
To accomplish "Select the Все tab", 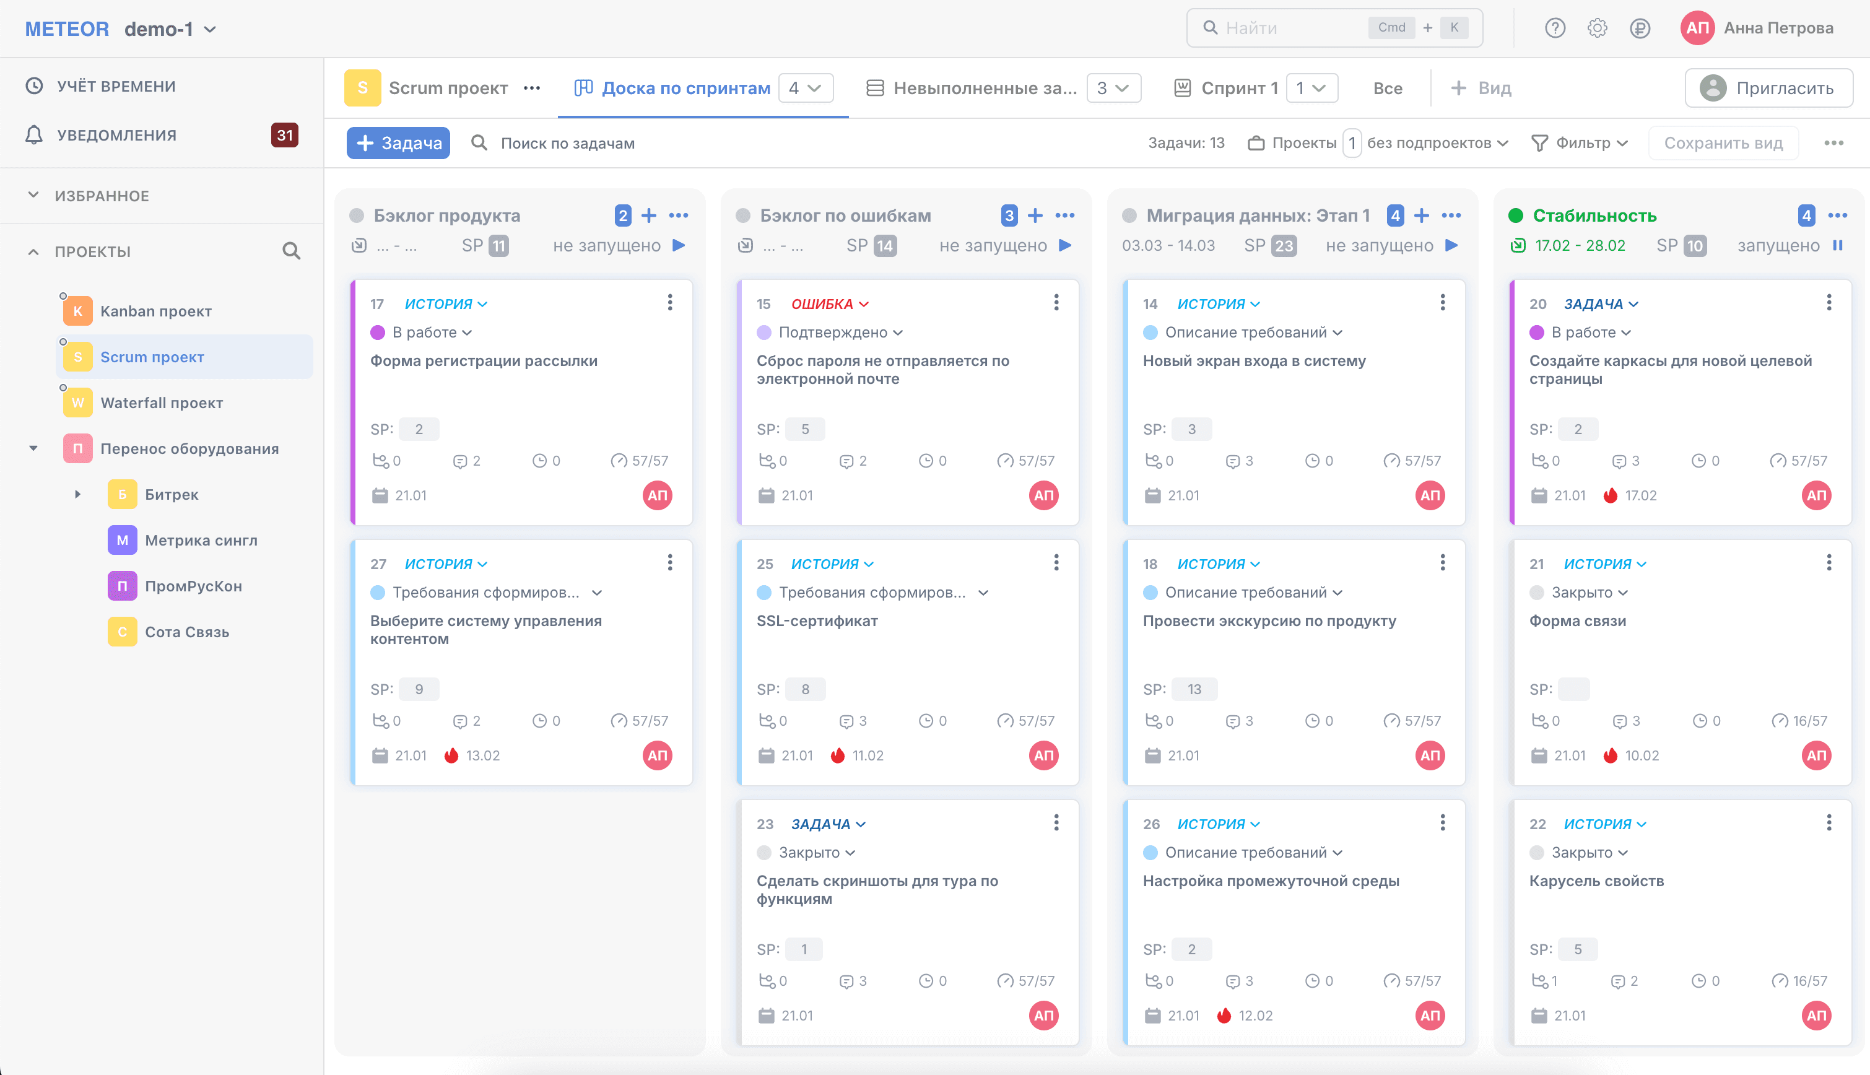I will coord(1387,88).
